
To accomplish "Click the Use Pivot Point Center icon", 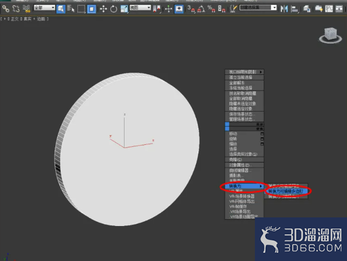I will pyautogui.click(x=157, y=9).
